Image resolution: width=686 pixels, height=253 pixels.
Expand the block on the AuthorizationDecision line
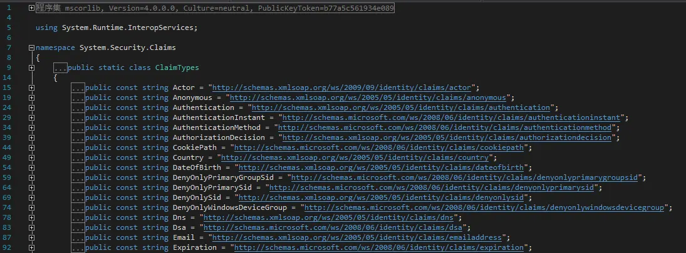(31, 138)
